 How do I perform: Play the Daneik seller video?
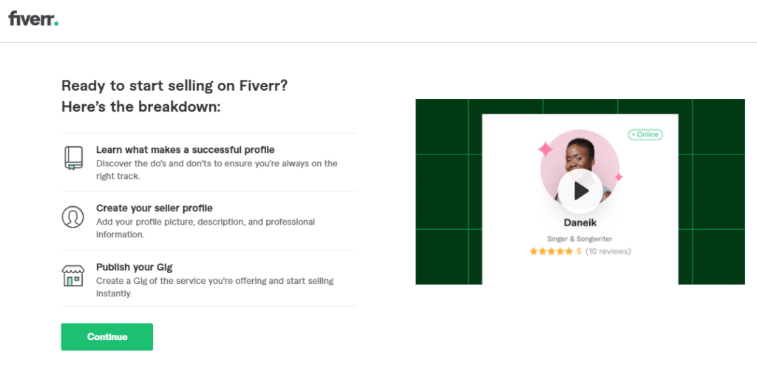(580, 191)
